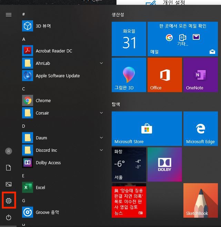Click the D letter header
Screen dimensions: 221x227
coord(23,126)
